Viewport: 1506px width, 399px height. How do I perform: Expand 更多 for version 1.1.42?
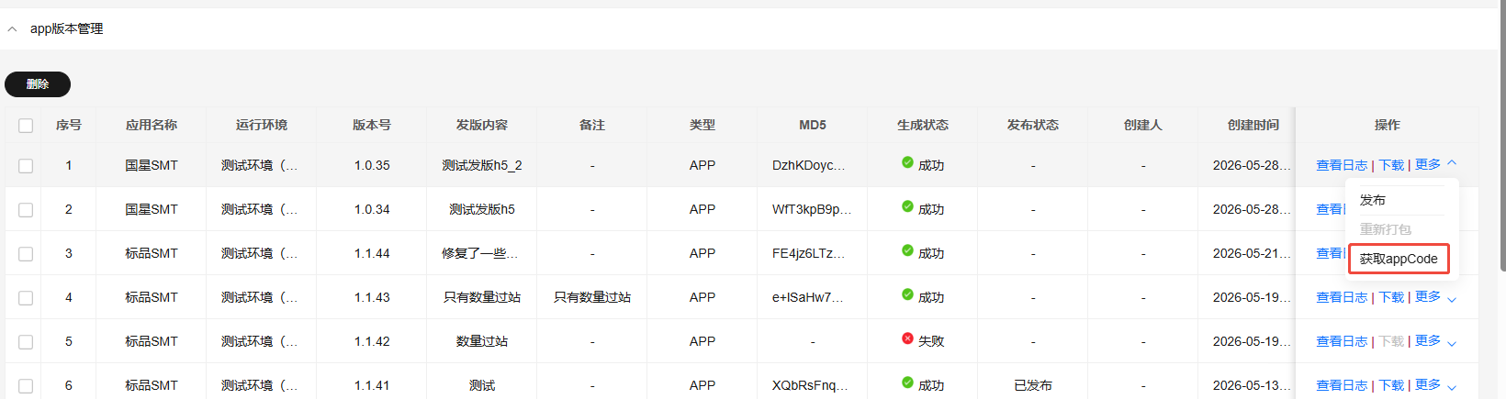click(1436, 340)
